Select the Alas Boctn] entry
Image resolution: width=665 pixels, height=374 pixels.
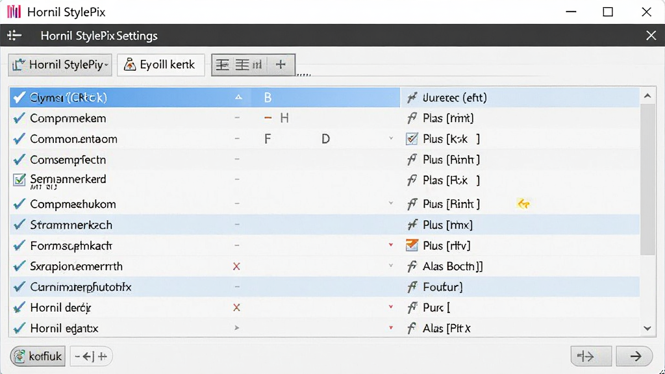click(453, 266)
